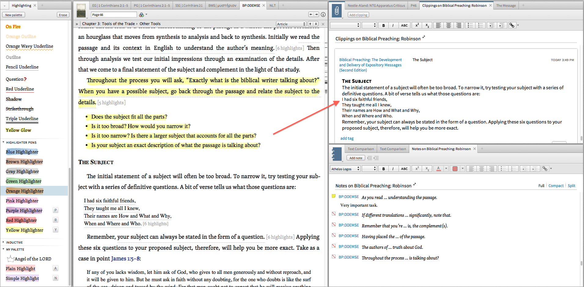This screenshot has height=287, width=584.
Task: Open font size dropdown in Clippings toolbar
Action: (369, 25)
